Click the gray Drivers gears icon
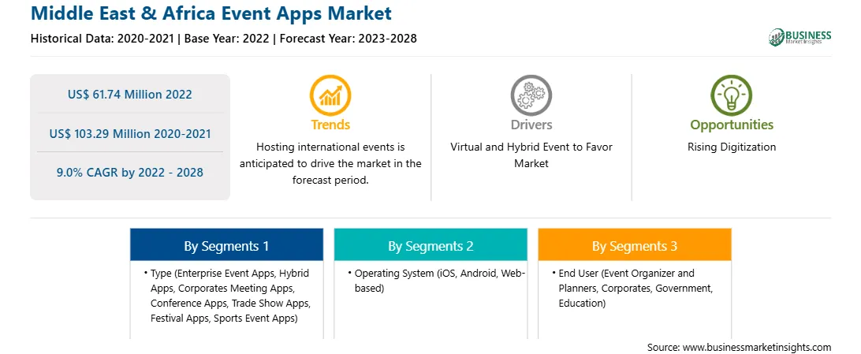 pos(531,95)
